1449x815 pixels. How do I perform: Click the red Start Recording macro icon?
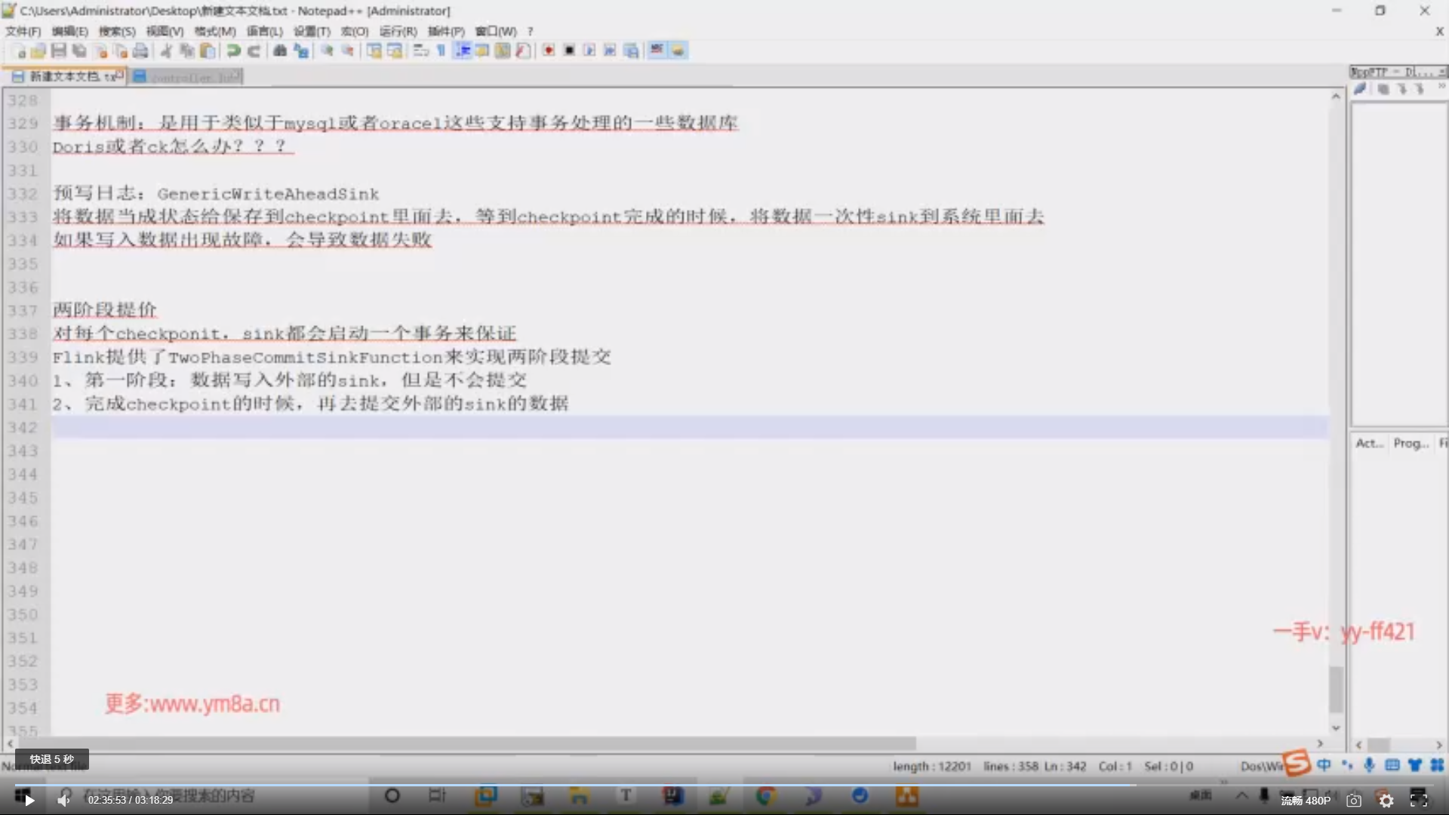(x=549, y=51)
